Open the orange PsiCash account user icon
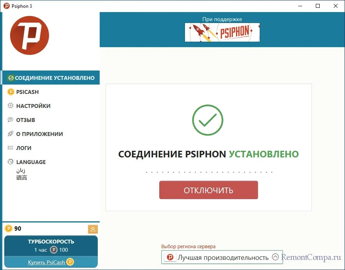The image size is (345, 270). coord(93,229)
